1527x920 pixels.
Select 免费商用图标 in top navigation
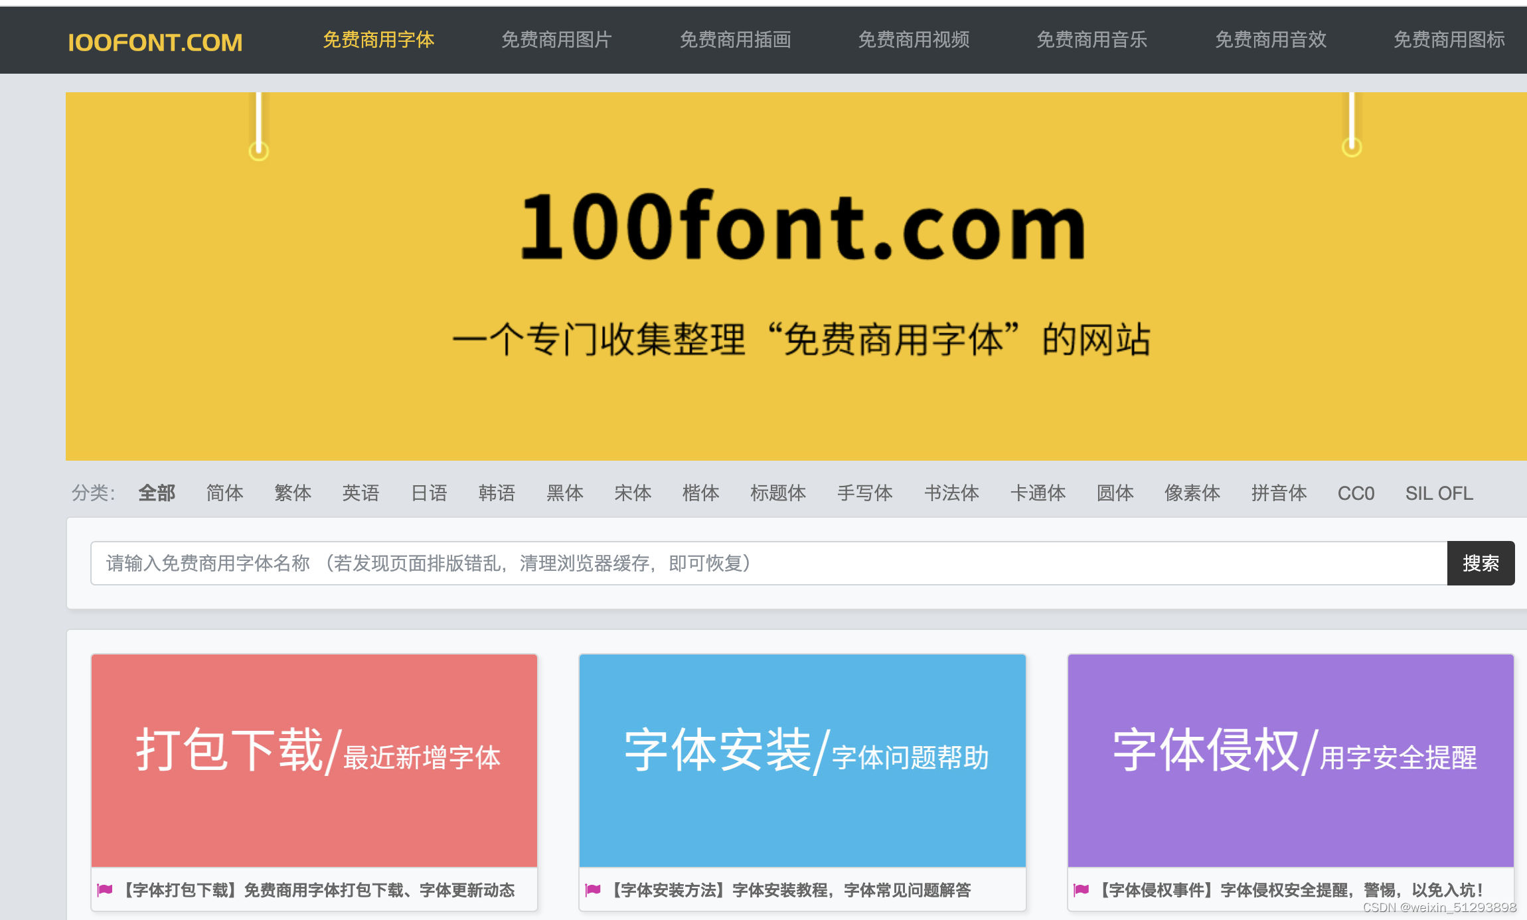(x=1449, y=40)
